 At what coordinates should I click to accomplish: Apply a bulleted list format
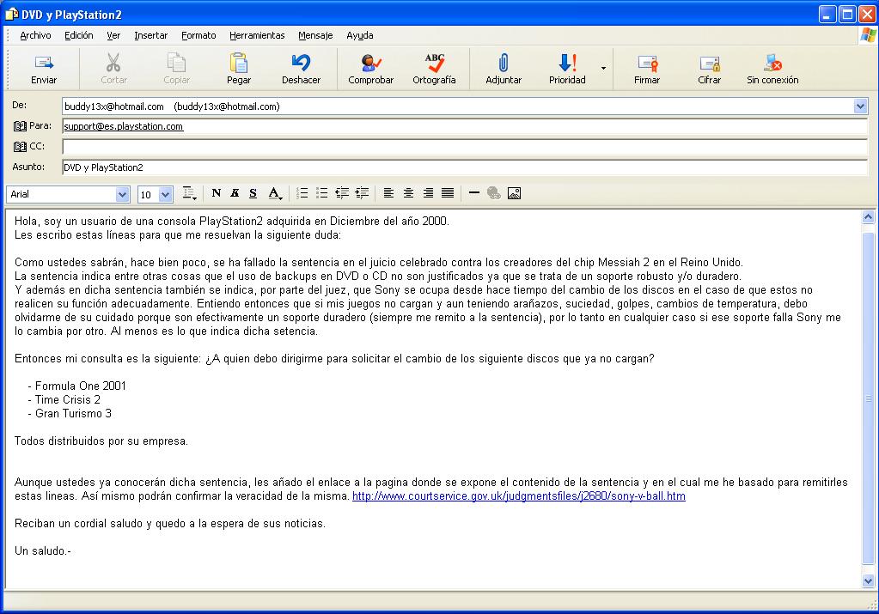click(321, 193)
